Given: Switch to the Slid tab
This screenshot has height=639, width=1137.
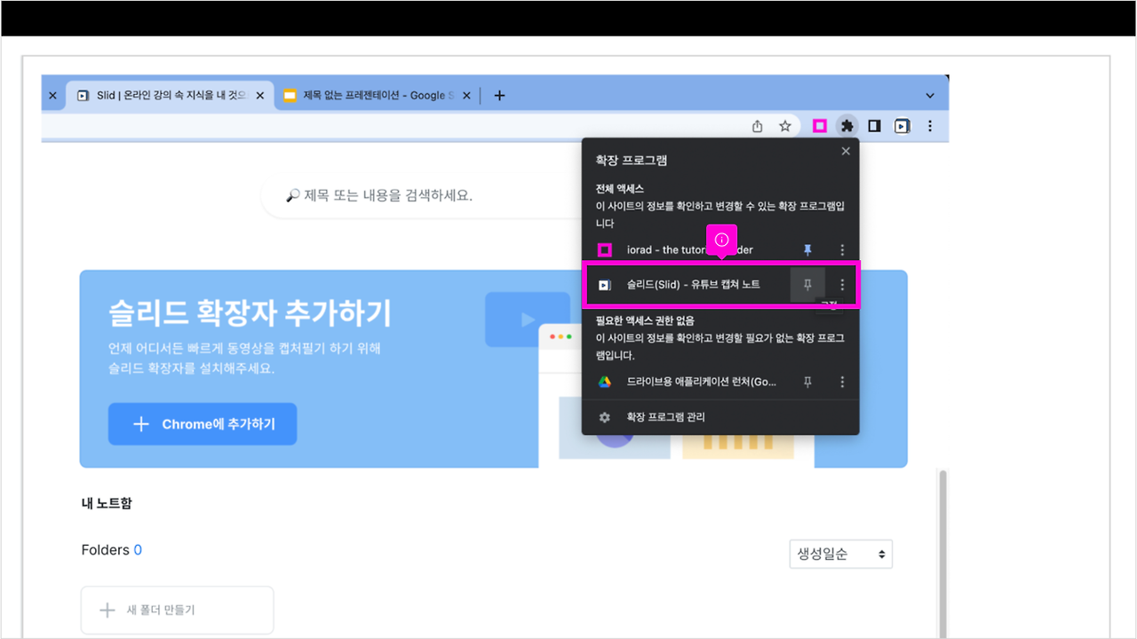Looking at the screenshot, I should point(169,95).
